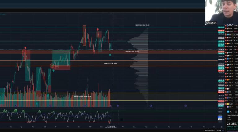This screenshot has height=132, width=238.
Task: Click the 'SUPPORTO ZONA 21.000' chart label
Action: coord(132,52)
